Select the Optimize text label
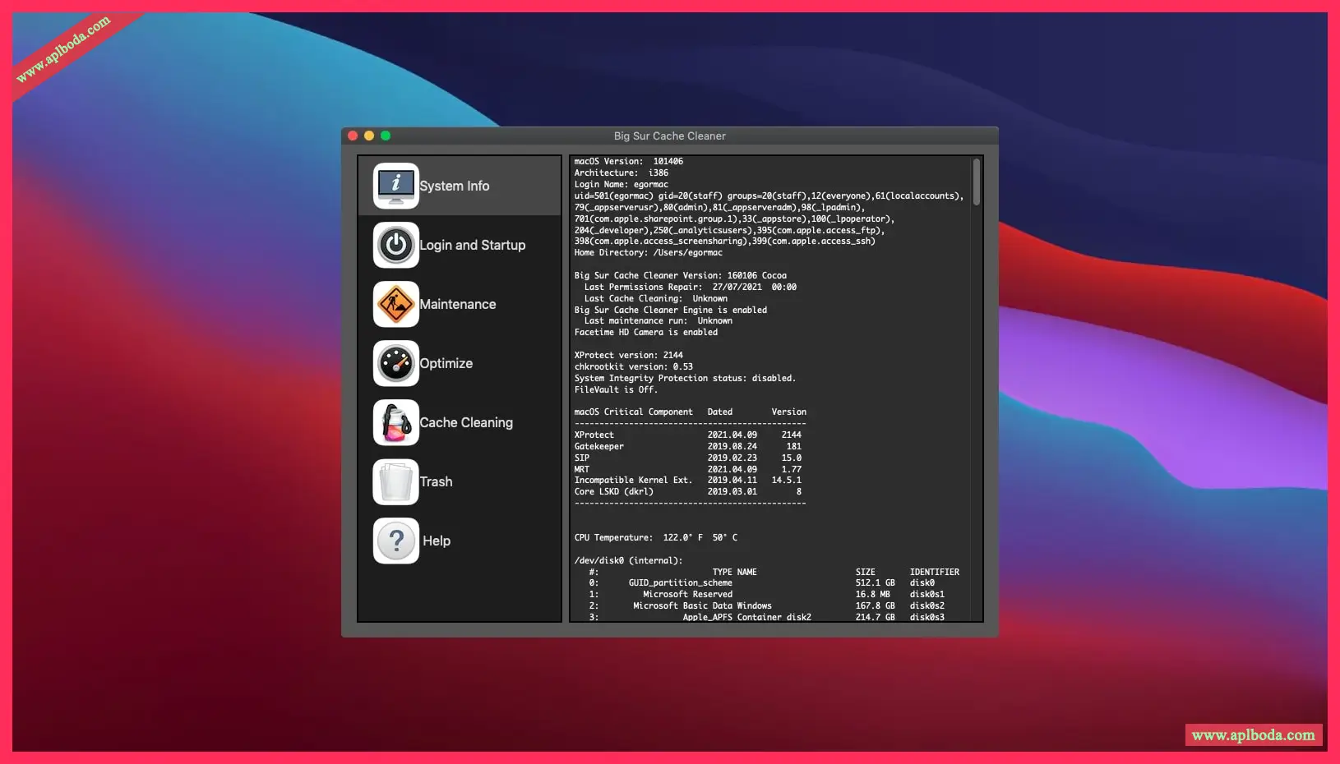The width and height of the screenshot is (1340, 764). pyautogui.click(x=446, y=364)
